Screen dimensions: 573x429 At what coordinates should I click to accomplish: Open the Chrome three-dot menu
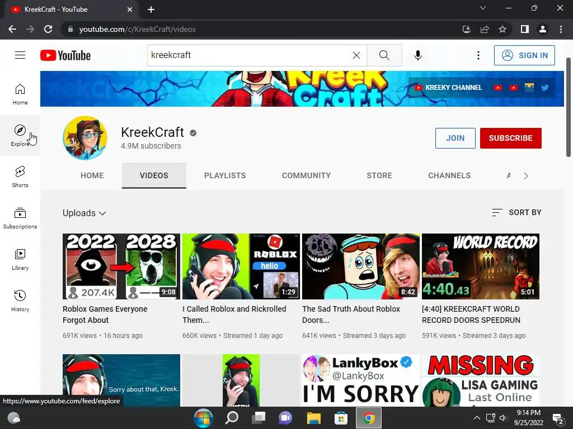pyautogui.click(x=561, y=29)
